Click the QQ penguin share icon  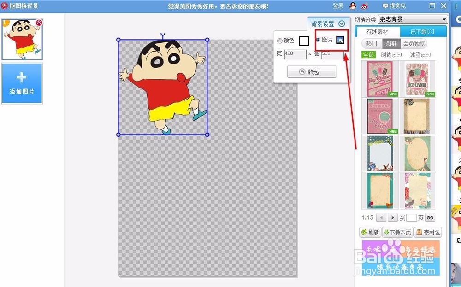[353, 6]
